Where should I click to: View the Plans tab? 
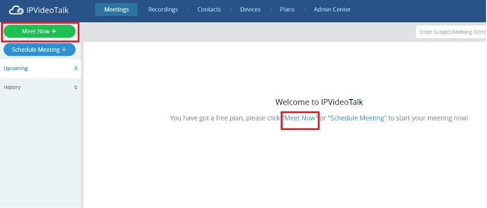pos(287,9)
